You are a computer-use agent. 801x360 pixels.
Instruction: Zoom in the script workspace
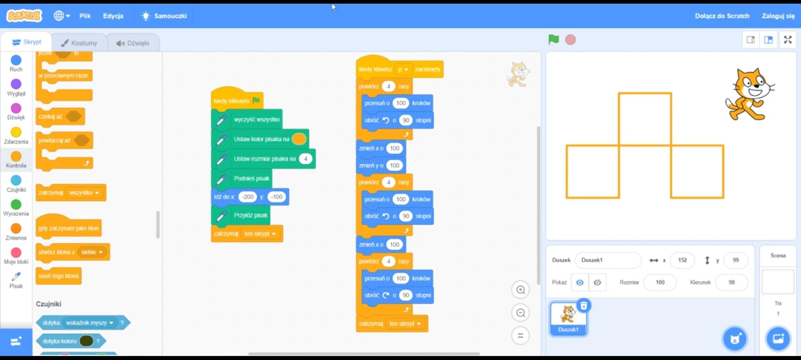[x=520, y=290]
